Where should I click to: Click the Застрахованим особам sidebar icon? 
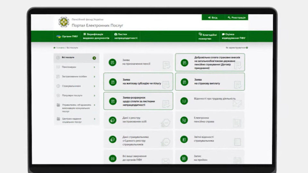pos(58,77)
